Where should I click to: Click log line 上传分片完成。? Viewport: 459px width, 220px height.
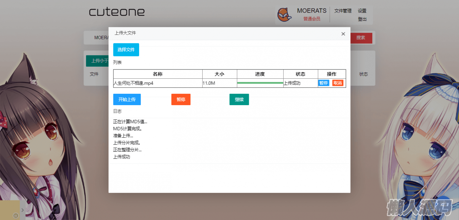(127, 143)
